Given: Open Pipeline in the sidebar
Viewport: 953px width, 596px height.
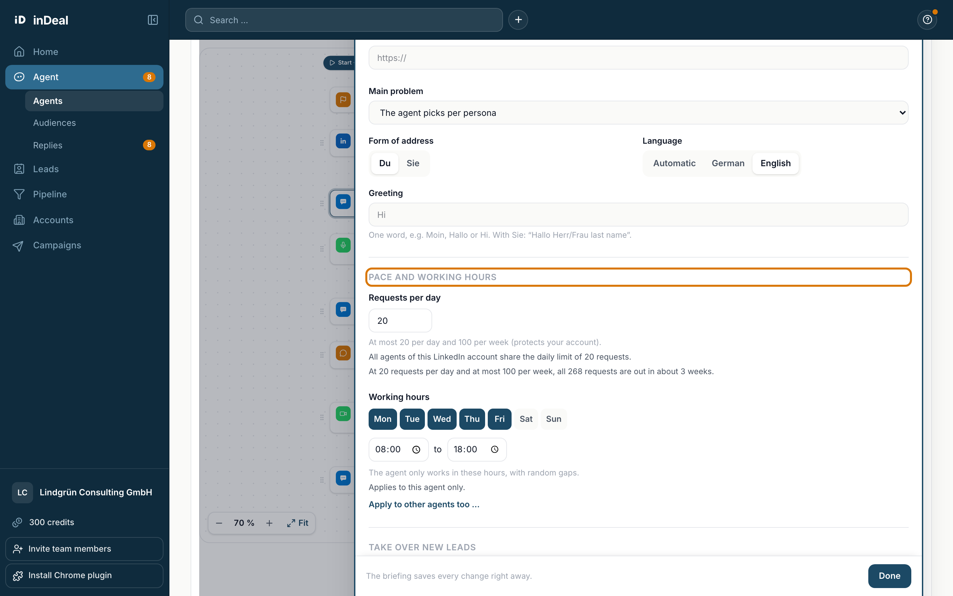Looking at the screenshot, I should [x=84, y=194].
